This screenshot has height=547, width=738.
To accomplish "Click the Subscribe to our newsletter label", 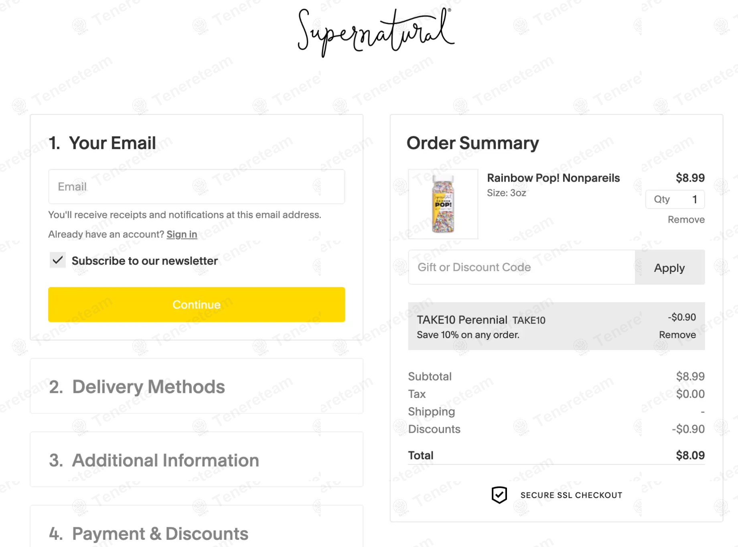I will (x=144, y=261).
